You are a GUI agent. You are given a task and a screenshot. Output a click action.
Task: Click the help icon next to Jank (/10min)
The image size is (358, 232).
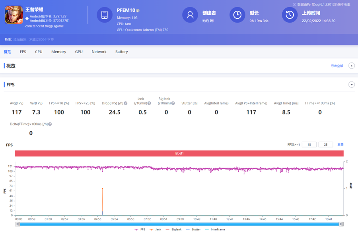pyautogui.click(x=150, y=103)
